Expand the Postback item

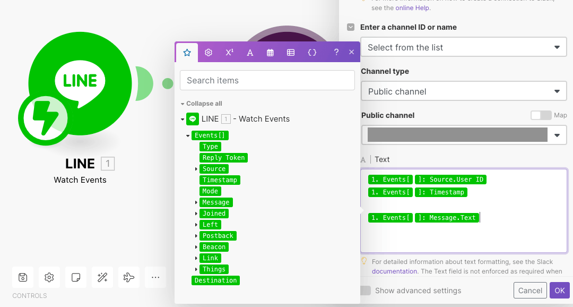196,236
